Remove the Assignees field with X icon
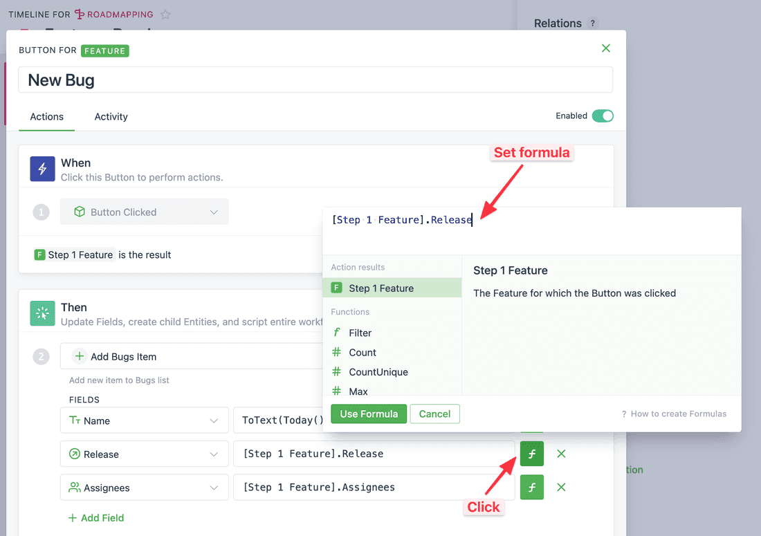Viewport: 761px width, 536px height. [561, 487]
